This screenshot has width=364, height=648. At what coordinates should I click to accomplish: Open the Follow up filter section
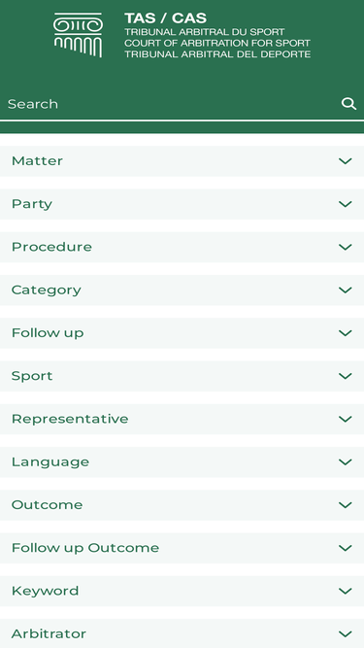click(x=182, y=333)
